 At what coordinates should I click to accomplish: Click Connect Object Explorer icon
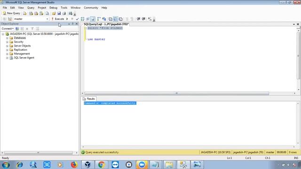point(17,29)
